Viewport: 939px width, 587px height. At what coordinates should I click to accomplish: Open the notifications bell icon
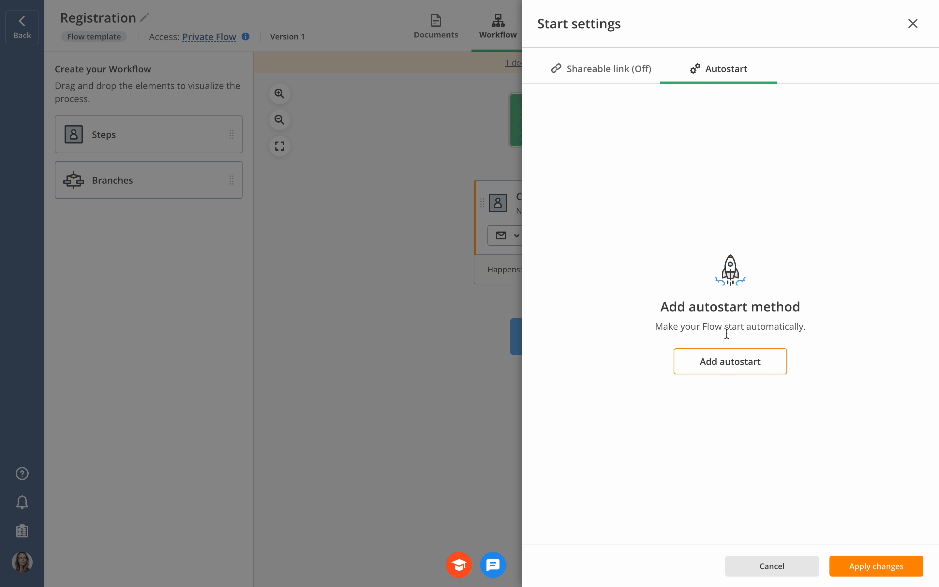click(22, 502)
